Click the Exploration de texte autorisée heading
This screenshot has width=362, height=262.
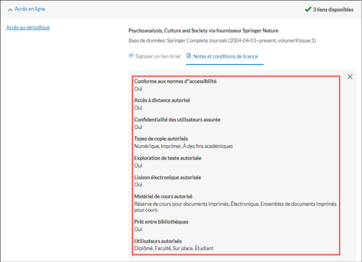tap(168, 158)
